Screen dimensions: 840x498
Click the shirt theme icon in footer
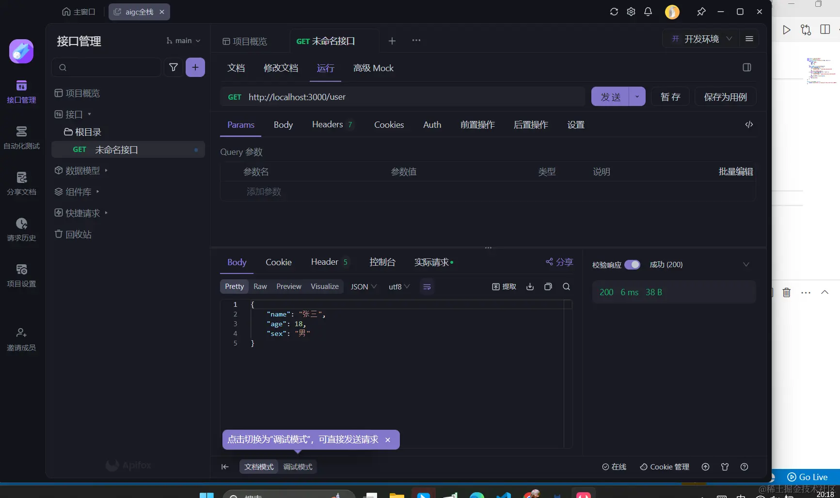point(725,467)
